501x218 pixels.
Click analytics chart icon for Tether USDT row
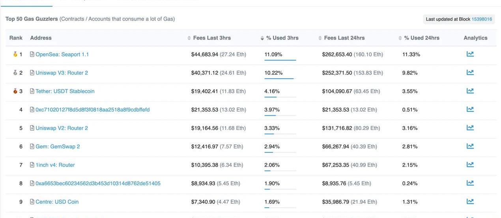point(470,91)
